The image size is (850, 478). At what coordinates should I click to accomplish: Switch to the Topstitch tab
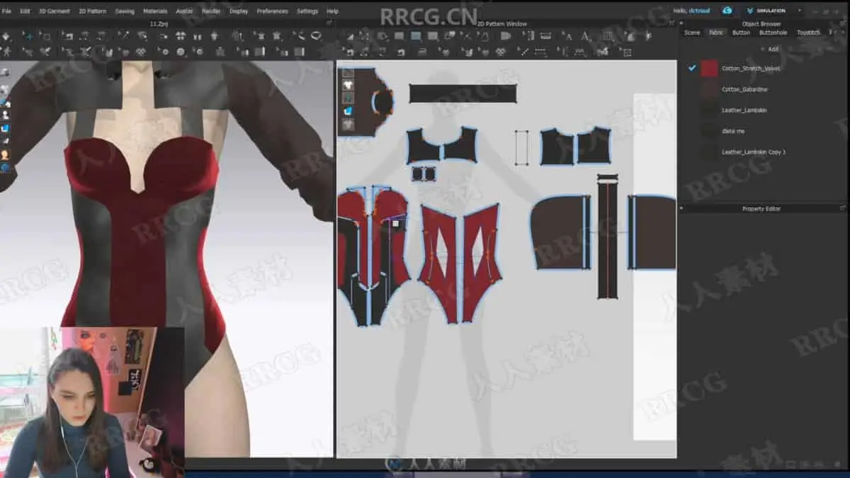coord(808,33)
